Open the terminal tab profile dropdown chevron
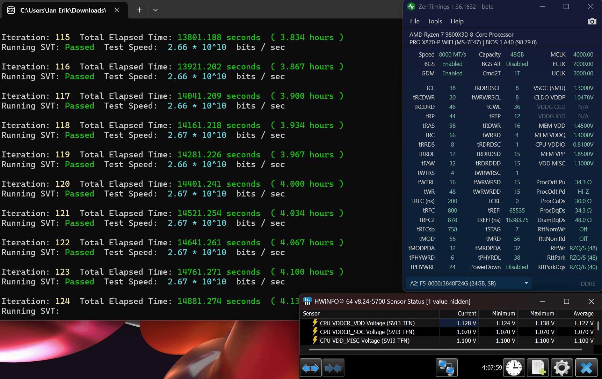Viewport: 602px width, 379px height. pos(155,10)
